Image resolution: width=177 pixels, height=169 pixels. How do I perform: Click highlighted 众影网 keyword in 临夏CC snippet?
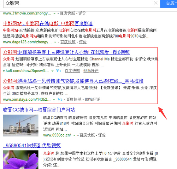[128, 123]
